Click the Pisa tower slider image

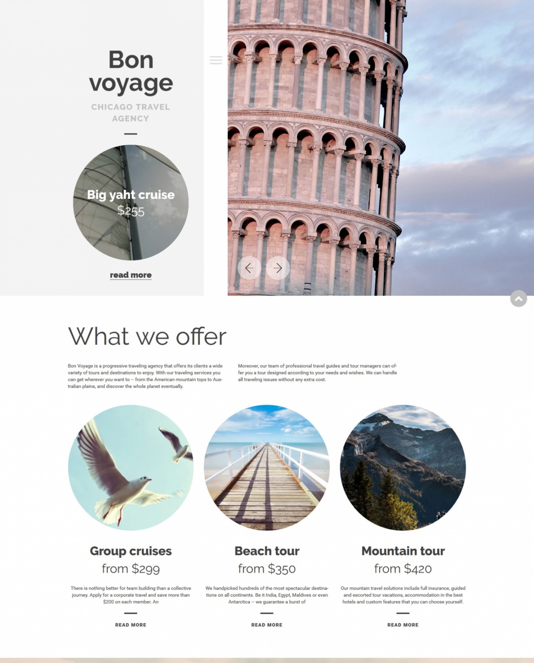click(x=381, y=148)
